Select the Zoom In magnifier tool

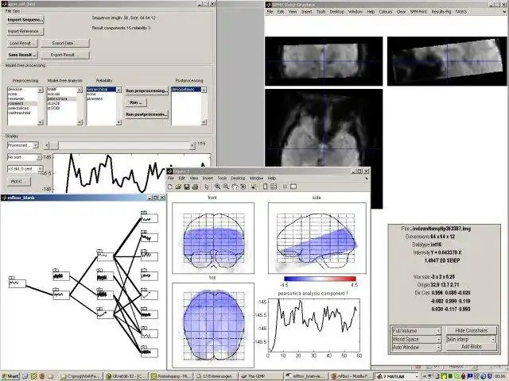pos(217,187)
